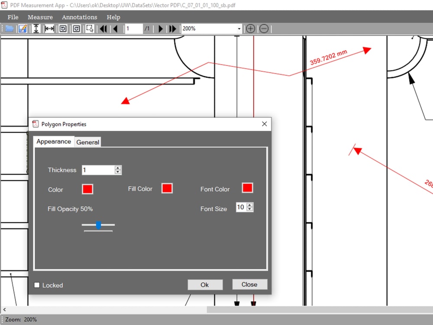The height and width of the screenshot is (325, 433).
Task: Click the Font Size value field
Action: coord(241,207)
